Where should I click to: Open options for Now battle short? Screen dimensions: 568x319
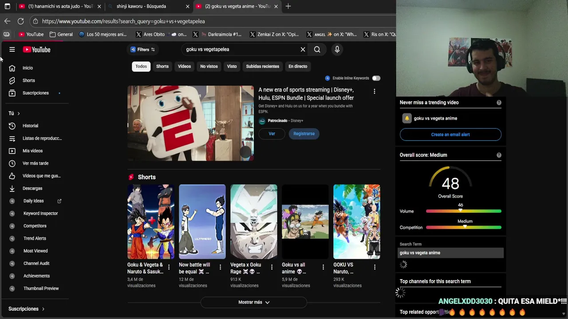coord(220,267)
